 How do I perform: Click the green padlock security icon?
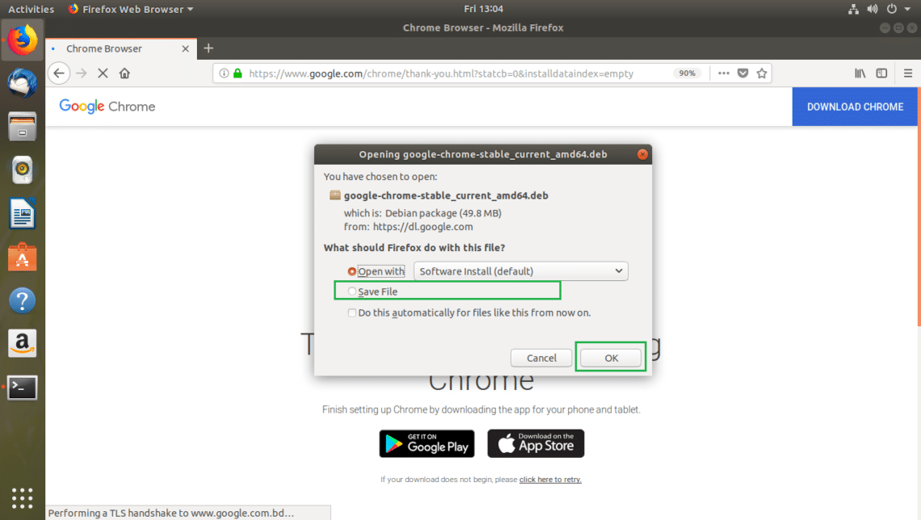coord(238,73)
